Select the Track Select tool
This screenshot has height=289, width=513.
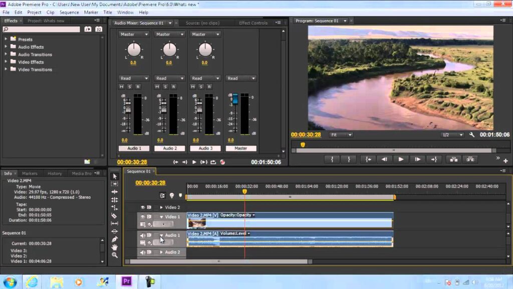[115, 184]
